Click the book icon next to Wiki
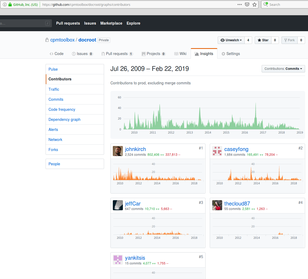 coord(176,53)
